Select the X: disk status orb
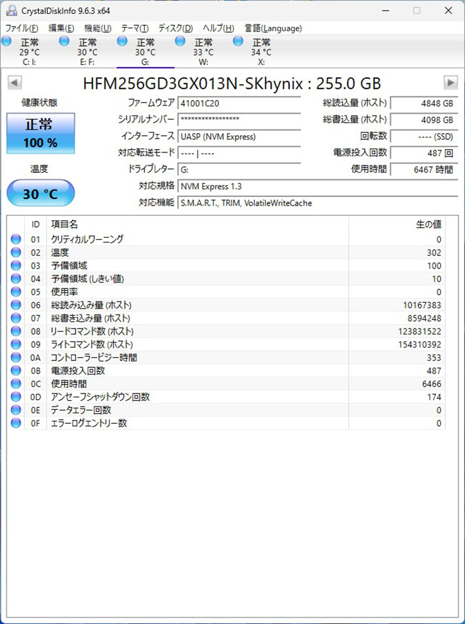The image size is (465, 624). click(x=238, y=41)
